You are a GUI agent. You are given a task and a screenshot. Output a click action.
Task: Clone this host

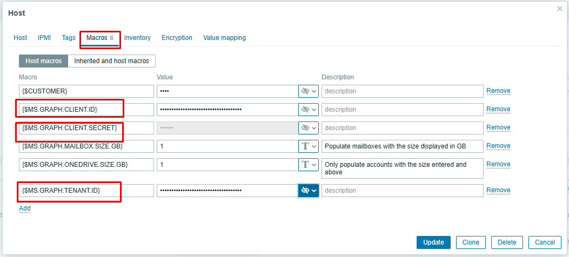pyautogui.click(x=471, y=242)
